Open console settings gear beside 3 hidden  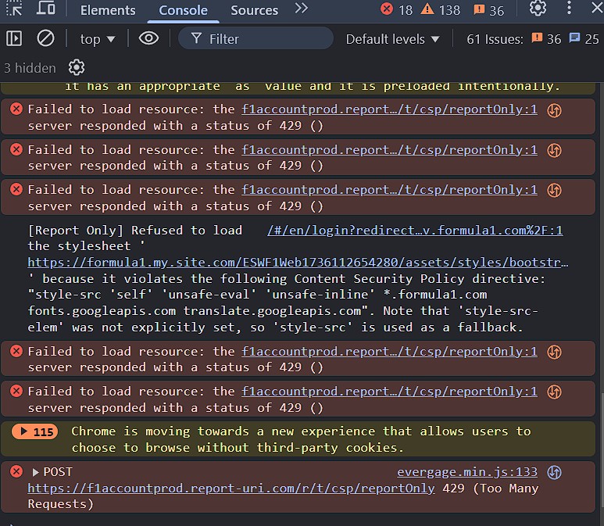click(77, 68)
